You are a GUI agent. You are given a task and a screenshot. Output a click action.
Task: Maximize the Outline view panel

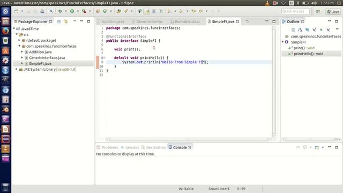pos(337,21)
